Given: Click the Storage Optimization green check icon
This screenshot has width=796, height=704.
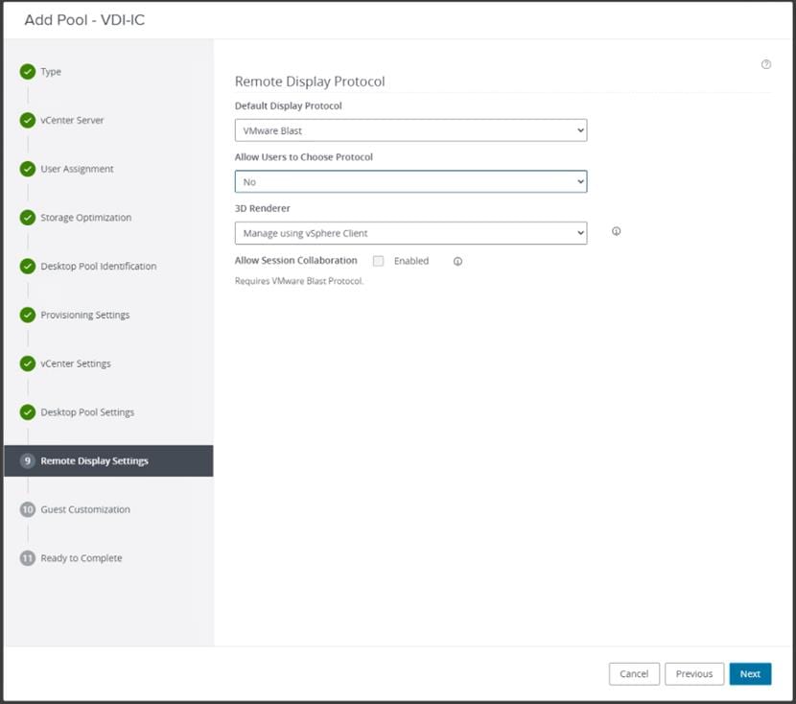Looking at the screenshot, I should tap(28, 218).
